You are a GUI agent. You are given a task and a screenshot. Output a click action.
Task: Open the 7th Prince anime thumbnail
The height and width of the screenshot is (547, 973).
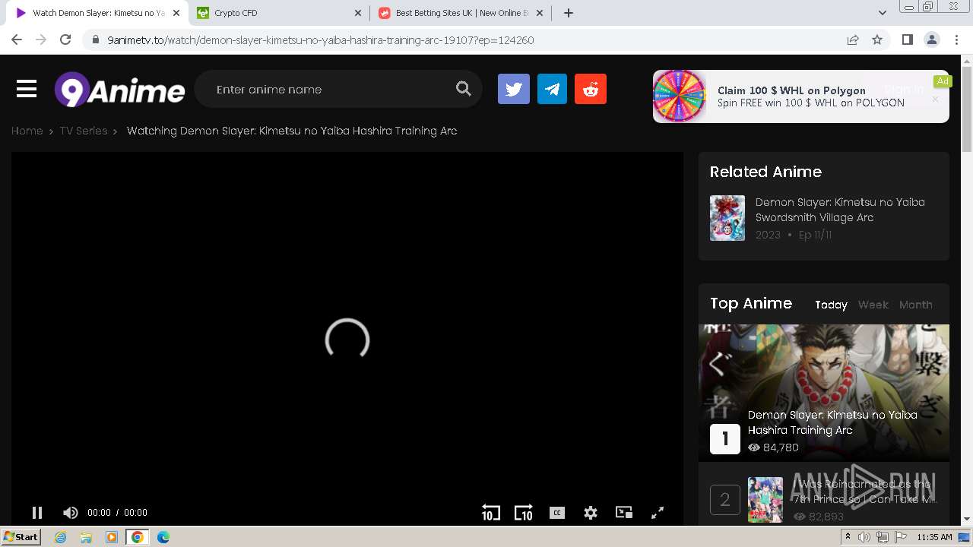765,499
